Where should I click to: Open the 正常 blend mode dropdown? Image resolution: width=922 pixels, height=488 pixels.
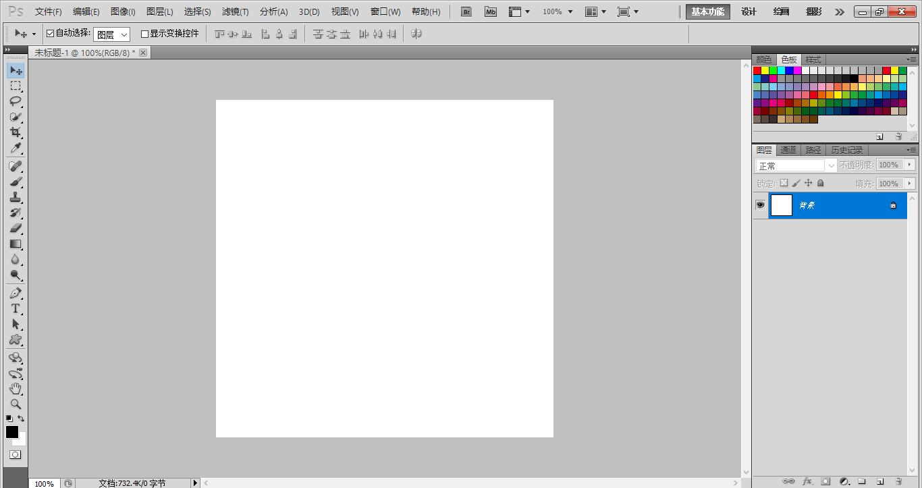coord(795,165)
